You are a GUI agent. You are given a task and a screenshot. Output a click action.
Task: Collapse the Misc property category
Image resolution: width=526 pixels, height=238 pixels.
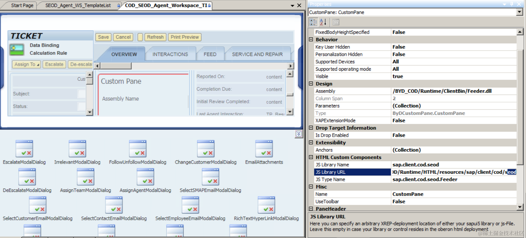pos(311,187)
